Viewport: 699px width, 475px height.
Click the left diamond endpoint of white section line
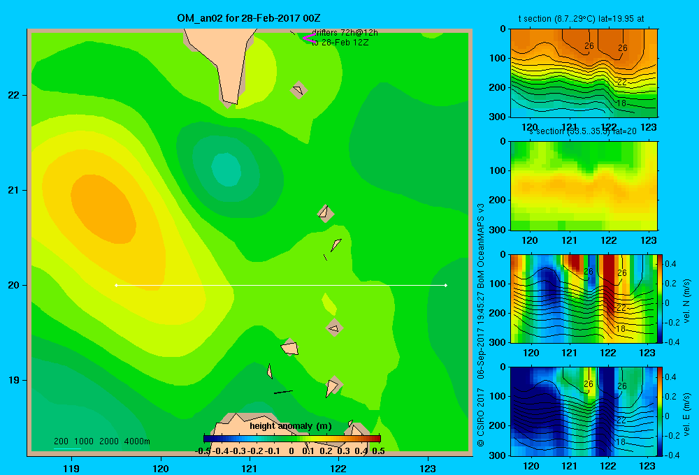click(116, 285)
